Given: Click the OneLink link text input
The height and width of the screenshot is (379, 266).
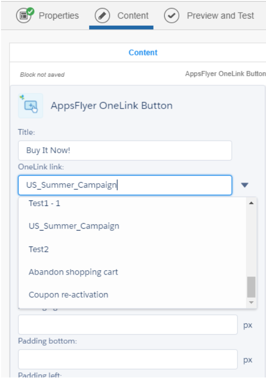Looking at the screenshot, I should 125,185.
